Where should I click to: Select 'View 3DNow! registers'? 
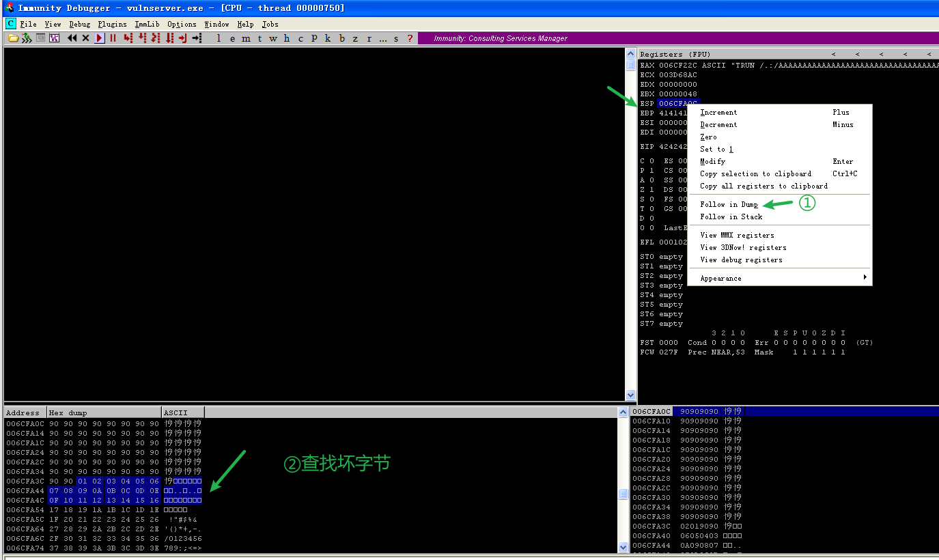[x=779, y=247]
